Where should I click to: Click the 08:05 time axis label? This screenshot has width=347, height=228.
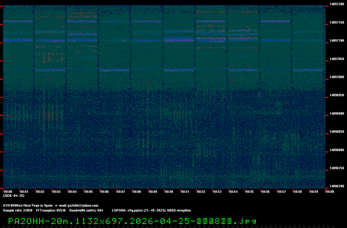pyautogui.click(x=88, y=191)
